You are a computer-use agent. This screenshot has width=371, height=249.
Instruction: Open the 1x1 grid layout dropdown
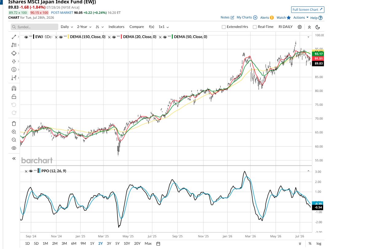point(164,27)
